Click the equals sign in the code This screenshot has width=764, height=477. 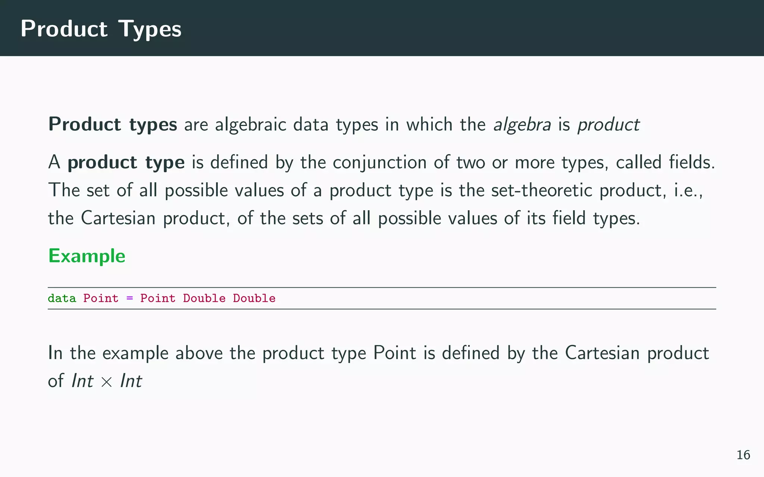[x=129, y=298]
